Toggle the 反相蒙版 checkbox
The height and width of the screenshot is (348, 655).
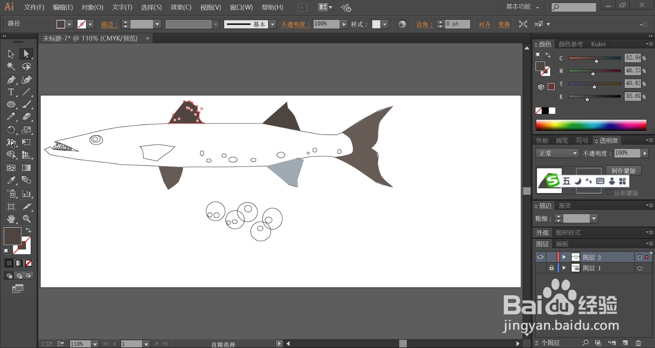[609, 192]
